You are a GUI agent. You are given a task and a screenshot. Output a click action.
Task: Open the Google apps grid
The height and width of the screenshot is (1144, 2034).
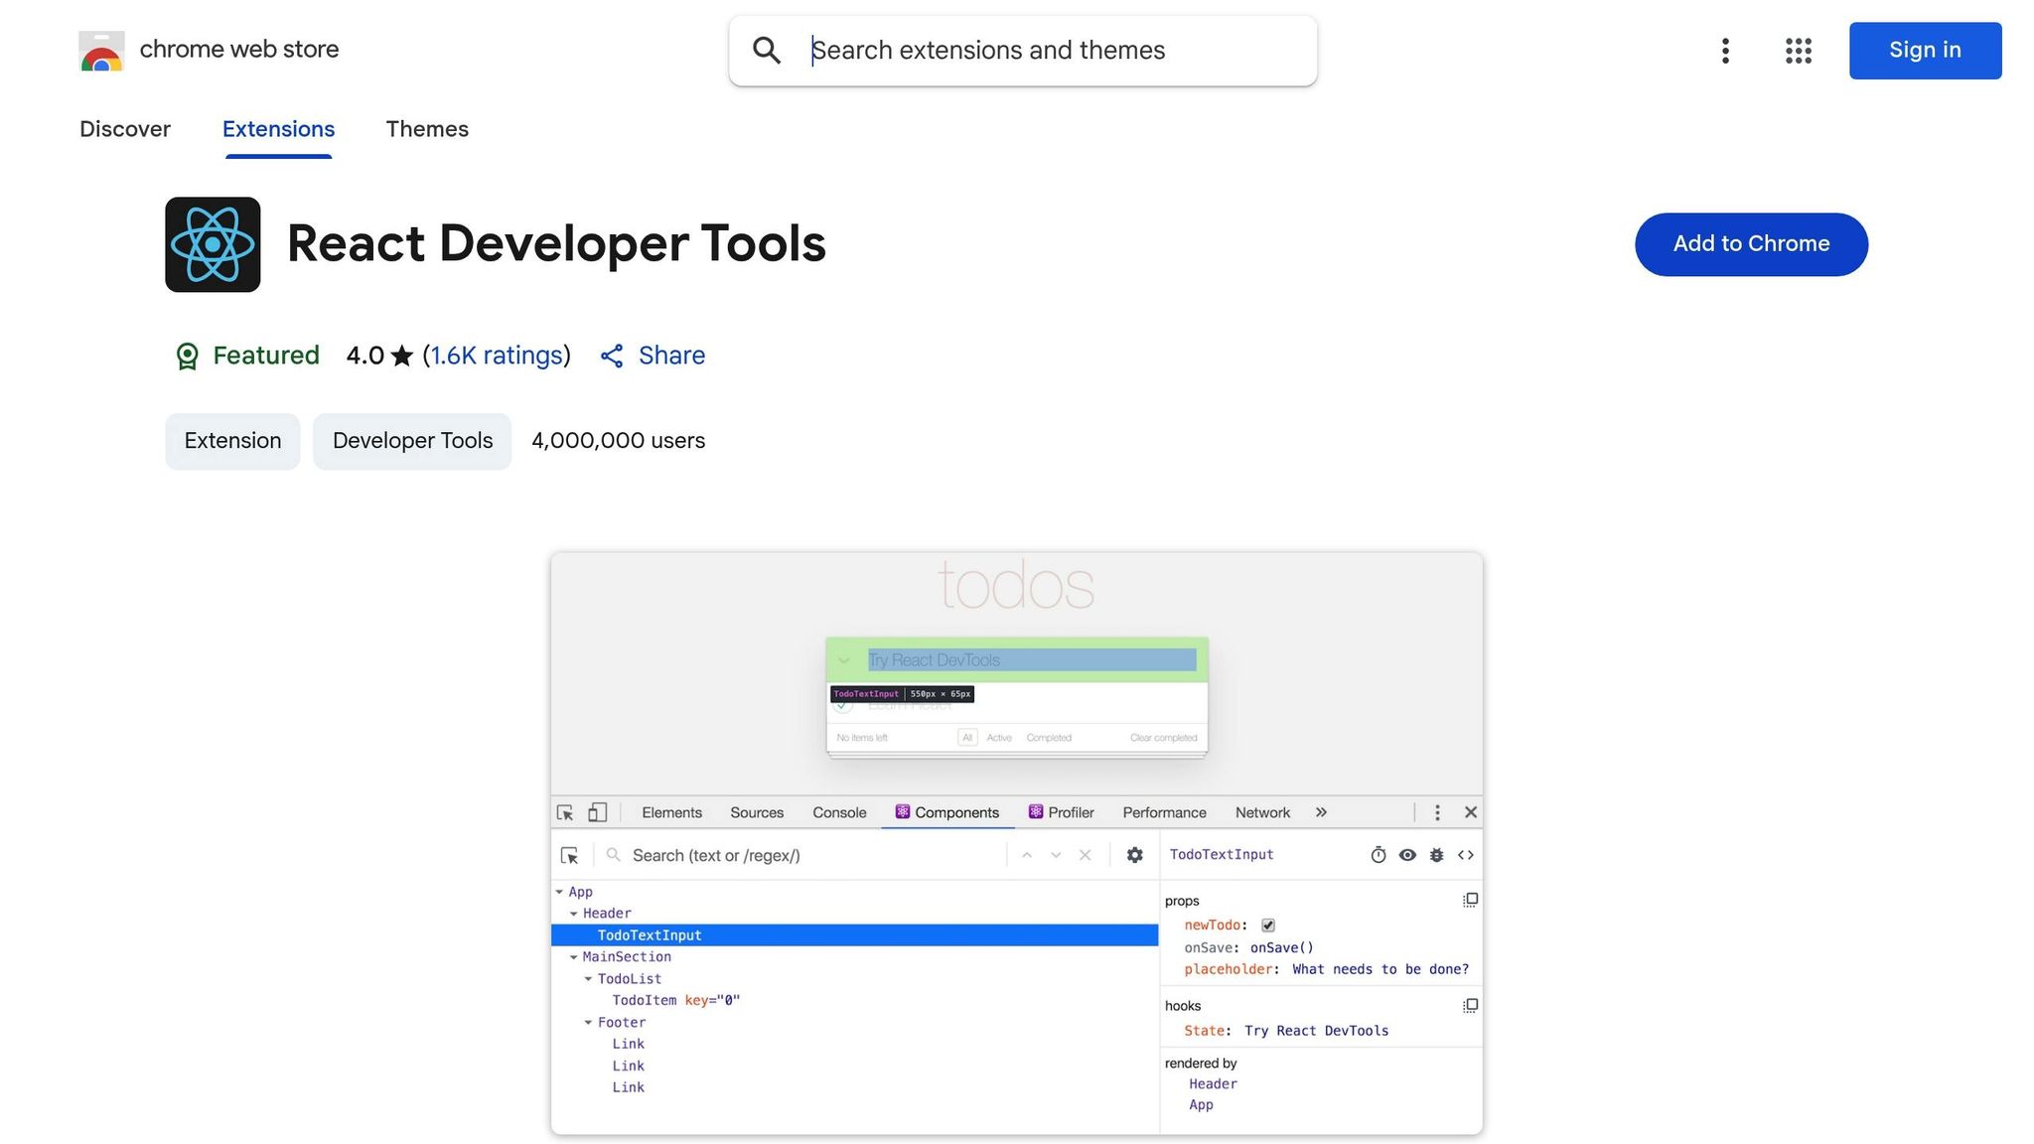point(1798,51)
